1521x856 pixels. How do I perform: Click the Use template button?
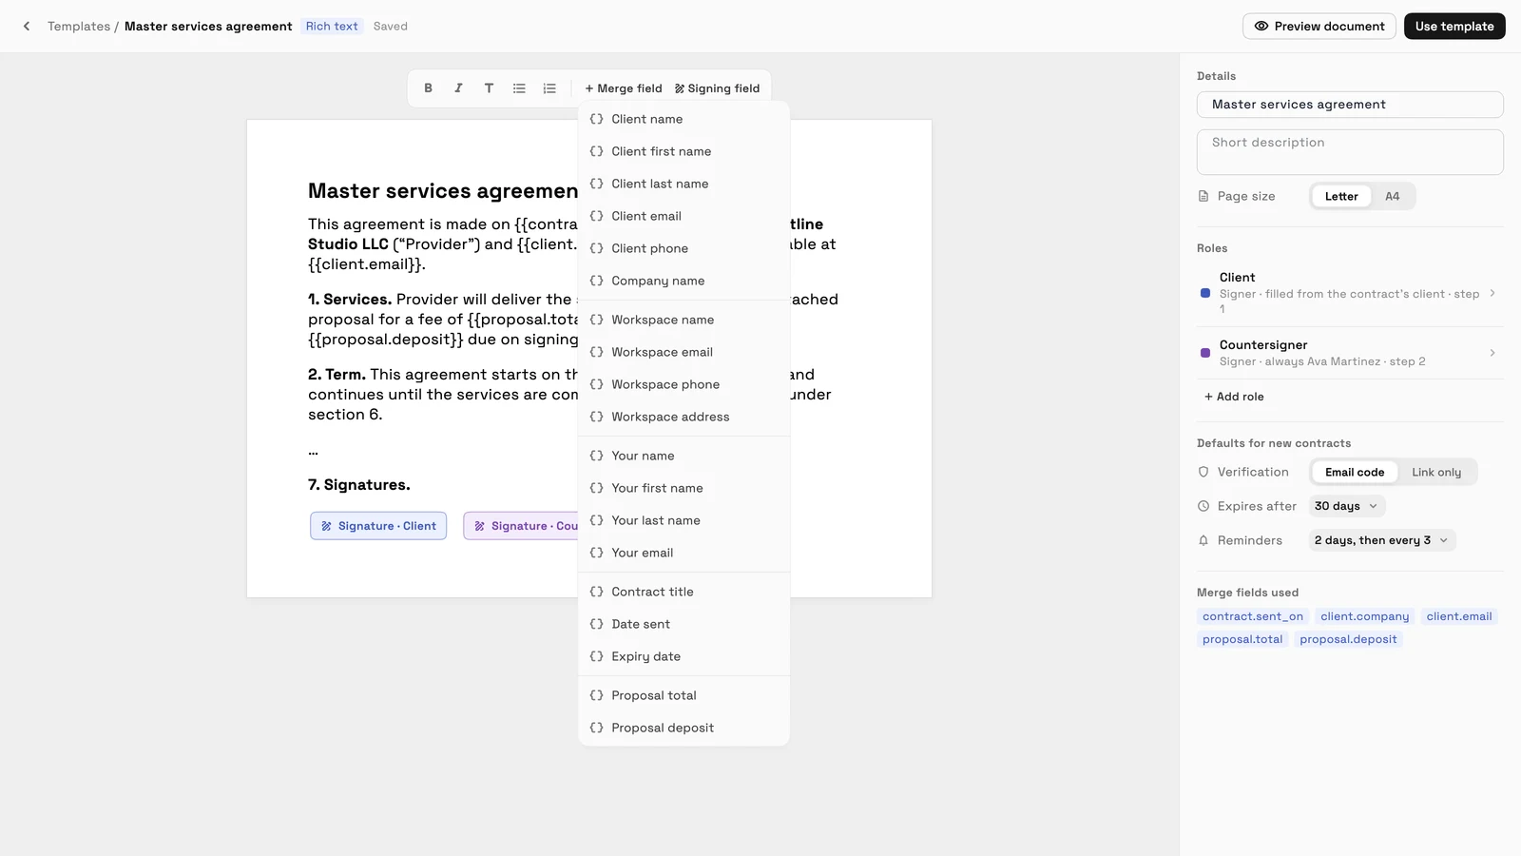coord(1454,27)
